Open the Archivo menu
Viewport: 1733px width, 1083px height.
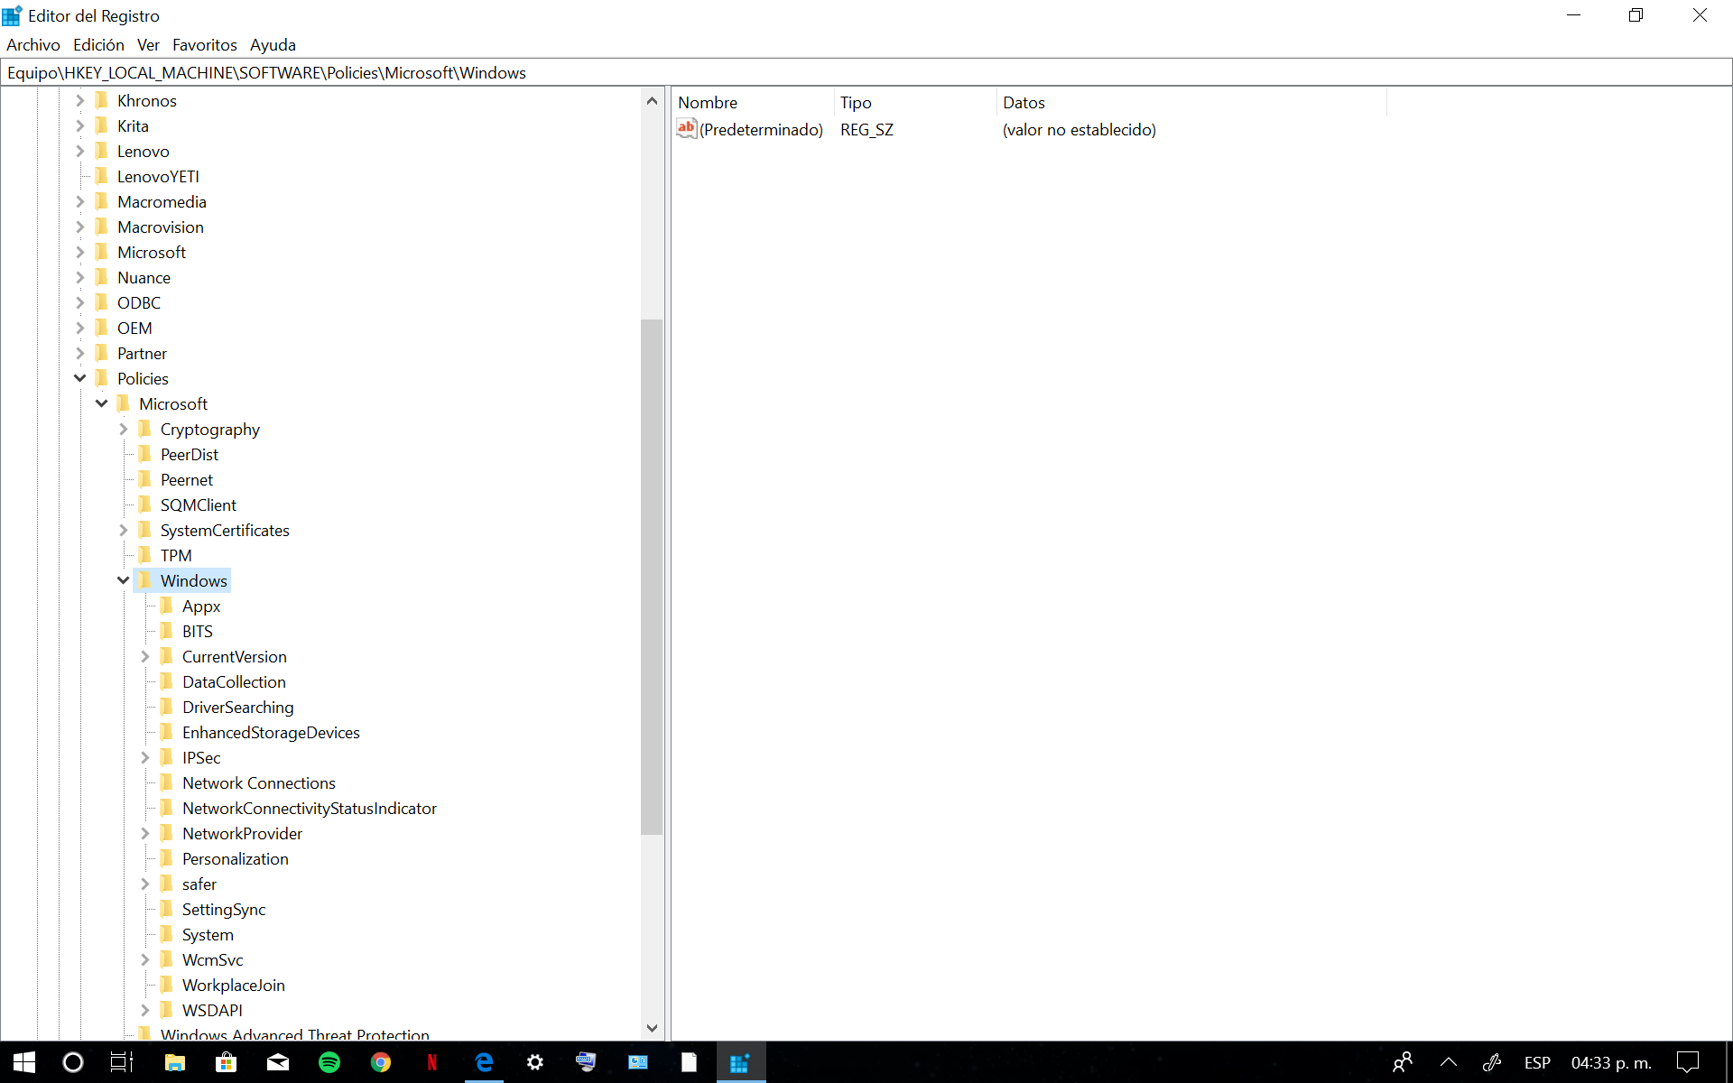[33, 45]
